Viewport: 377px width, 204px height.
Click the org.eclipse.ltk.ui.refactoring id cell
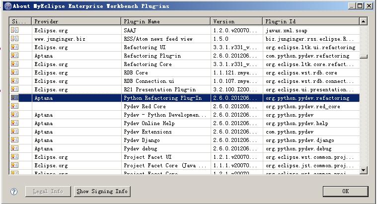[311, 47]
